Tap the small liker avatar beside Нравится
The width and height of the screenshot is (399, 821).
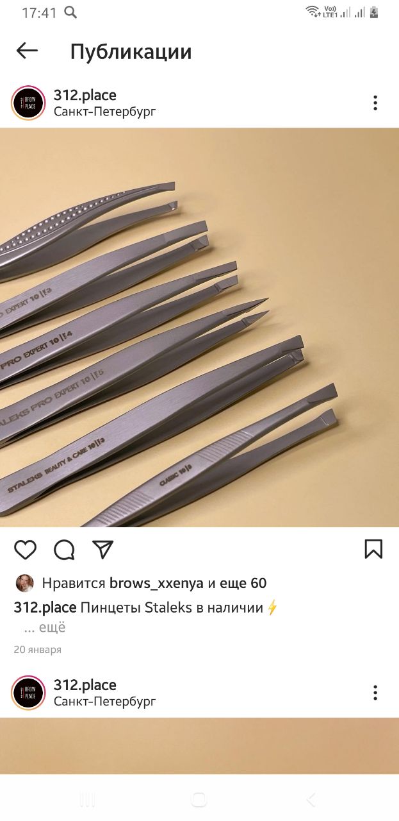pyautogui.click(x=24, y=583)
